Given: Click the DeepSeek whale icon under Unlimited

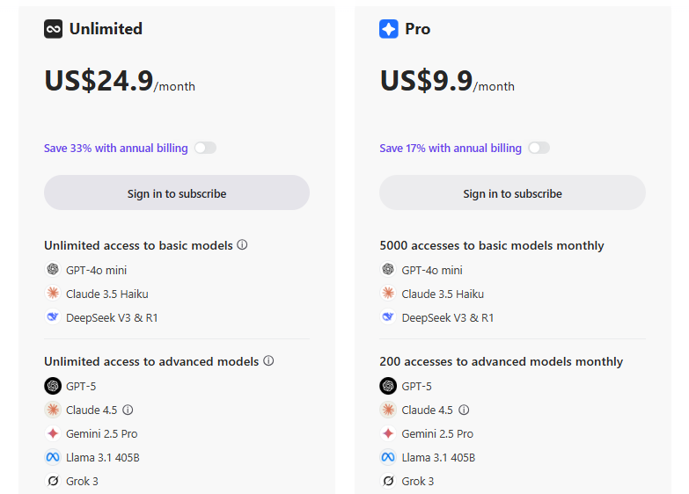Looking at the screenshot, I should click(x=53, y=317).
